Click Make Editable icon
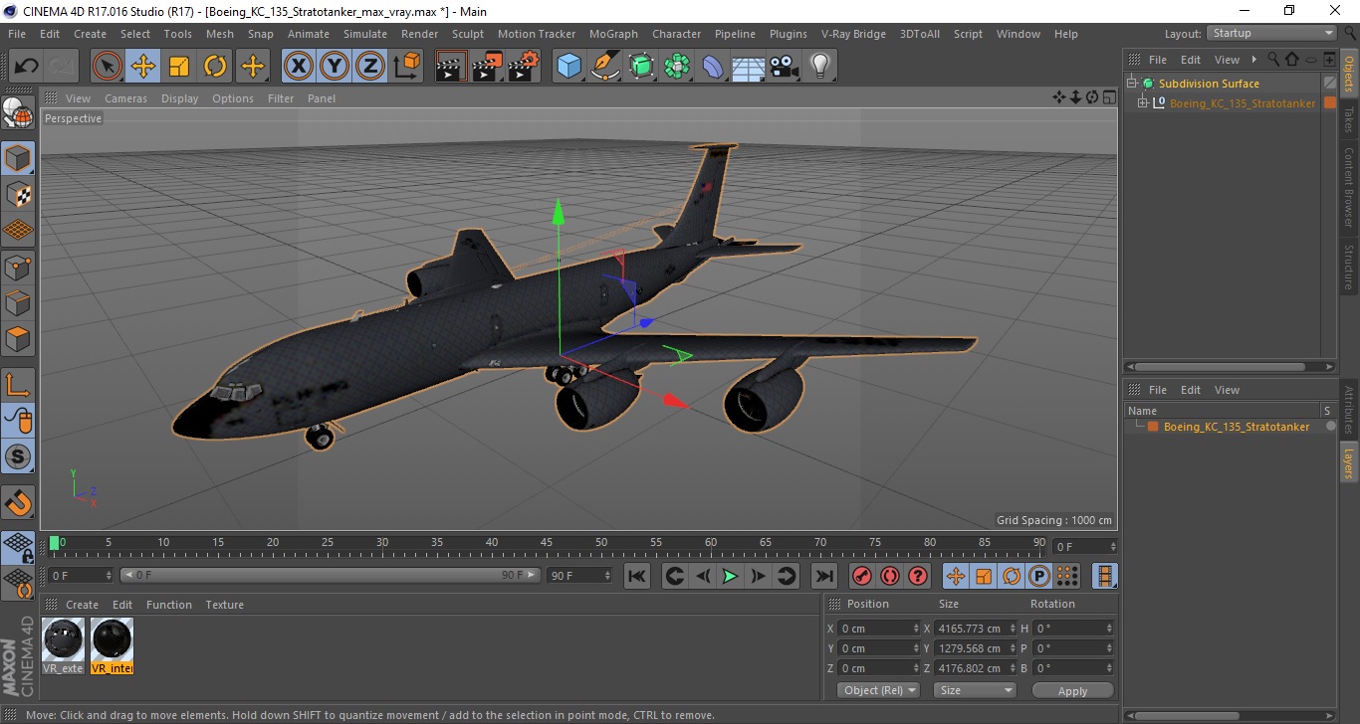Screen dimensions: 1360x724 pos(18,114)
